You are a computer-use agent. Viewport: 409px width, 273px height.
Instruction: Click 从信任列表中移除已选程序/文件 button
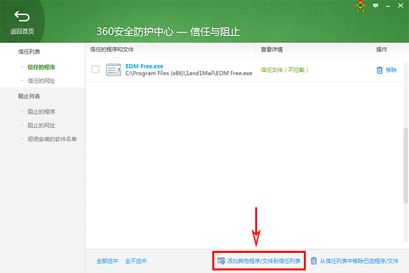[x=358, y=261]
